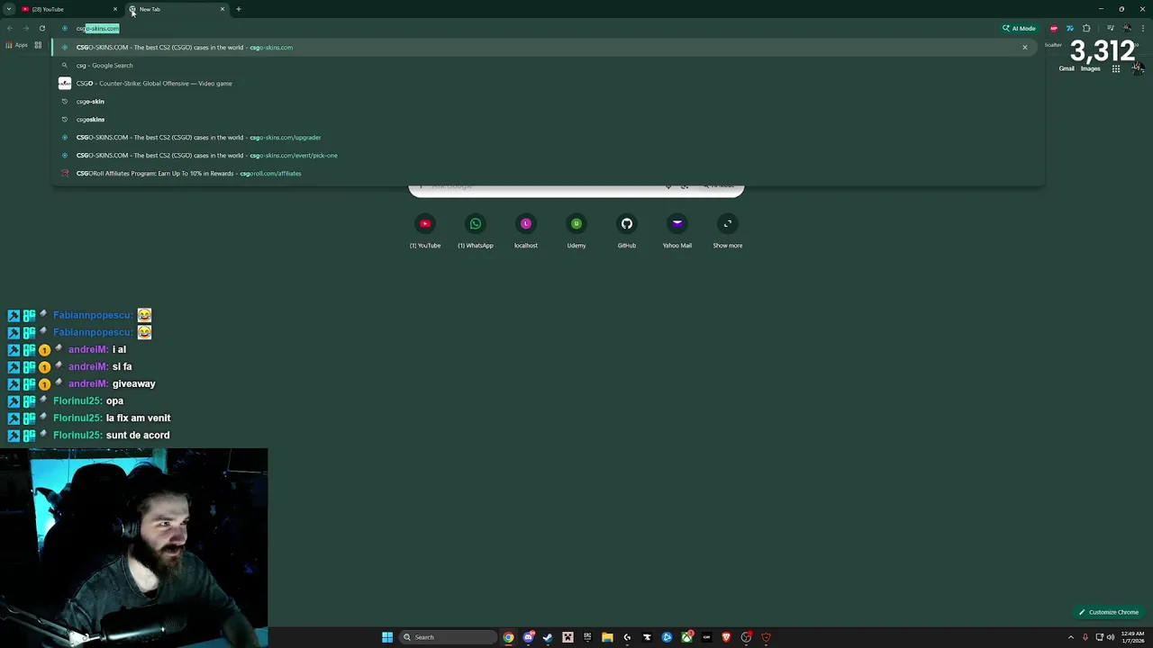Open the Apps bookmark shortcut
Viewport: 1153px width, 648px height.
tap(16, 45)
